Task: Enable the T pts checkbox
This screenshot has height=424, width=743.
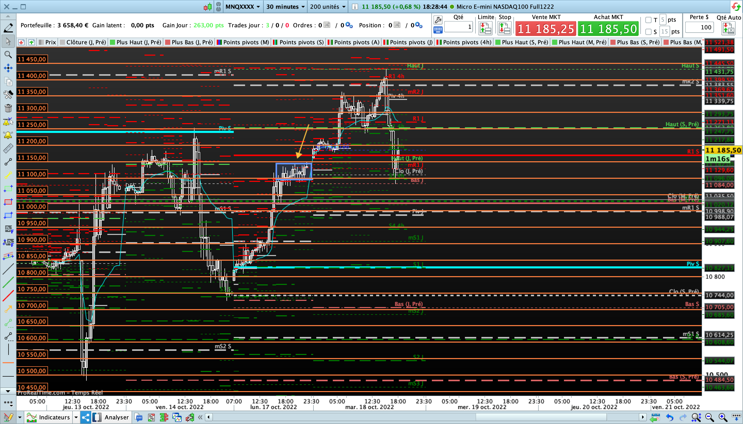Action: [x=648, y=20]
